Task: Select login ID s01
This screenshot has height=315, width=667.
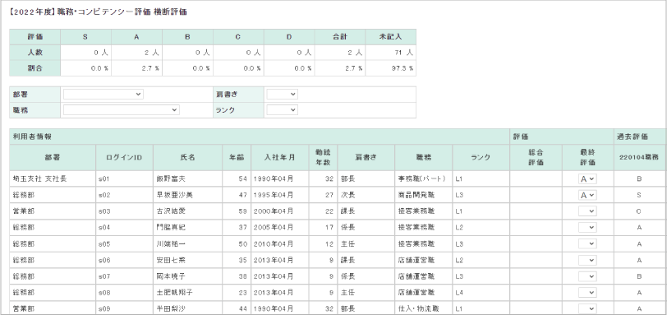Action: [x=103, y=179]
